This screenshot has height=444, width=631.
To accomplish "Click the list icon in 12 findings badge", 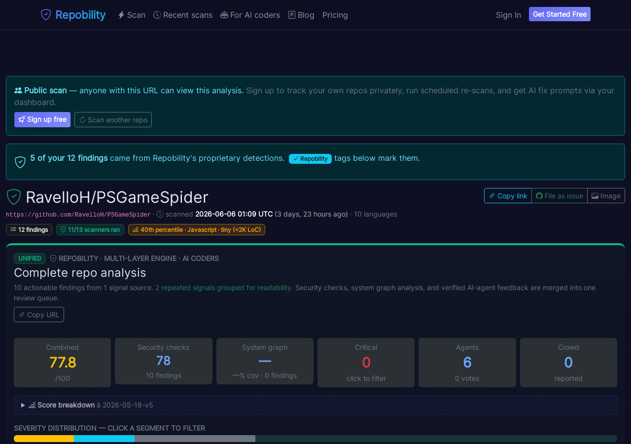I will [13, 229].
